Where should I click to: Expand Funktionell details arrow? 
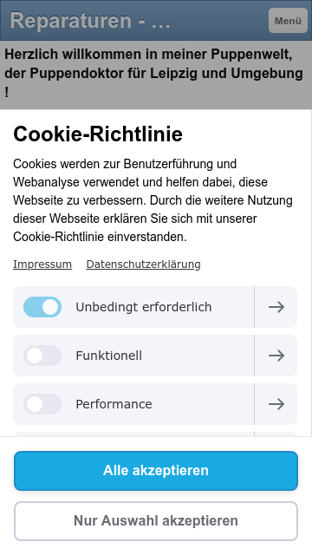[276, 356]
